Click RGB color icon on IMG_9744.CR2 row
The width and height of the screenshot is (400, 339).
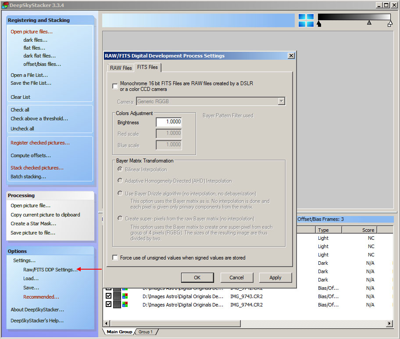click(125, 304)
